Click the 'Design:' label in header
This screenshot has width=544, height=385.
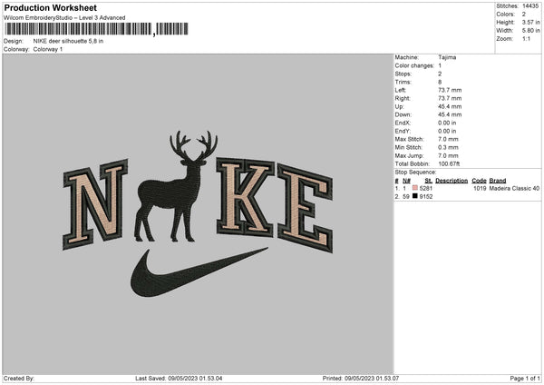point(14,41)
